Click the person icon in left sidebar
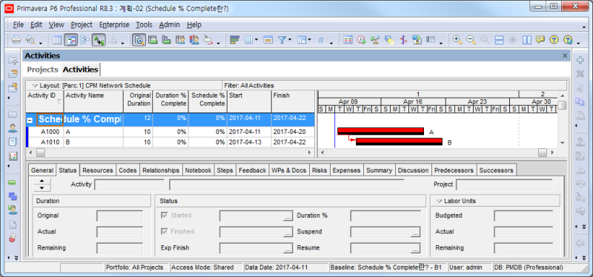The width and height of the screenshot is (593, 277). pyautogui.click(x=13, y=128)
